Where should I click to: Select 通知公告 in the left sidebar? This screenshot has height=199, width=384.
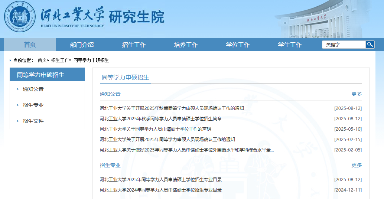tap(33, 89)
